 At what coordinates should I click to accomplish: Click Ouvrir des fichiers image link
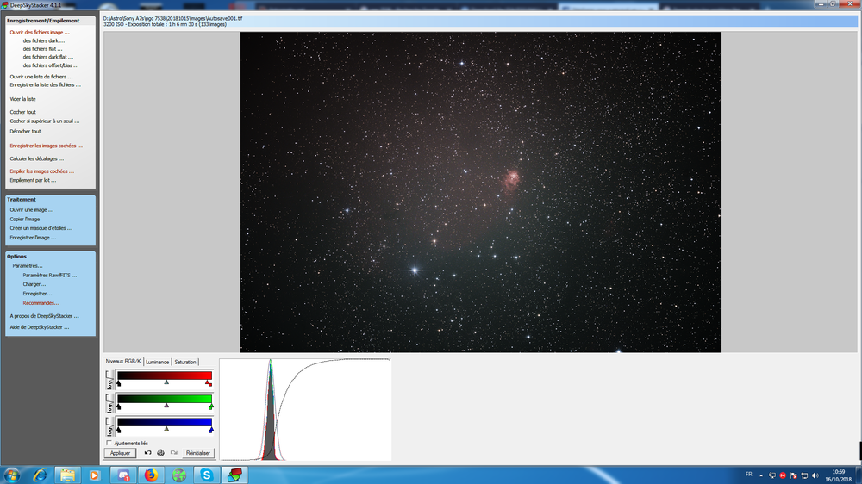coord(40,33)
